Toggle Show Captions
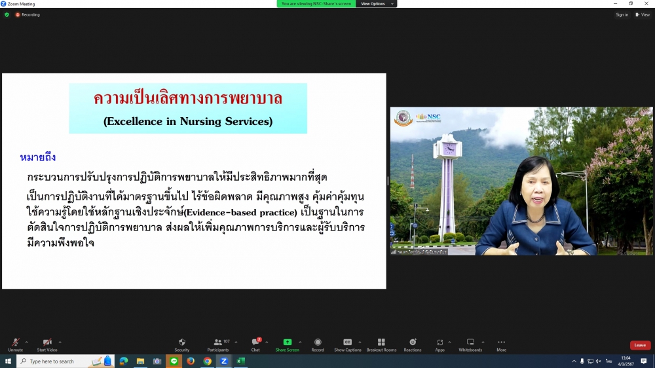This screenshot has height=368, width=655. 348,343
